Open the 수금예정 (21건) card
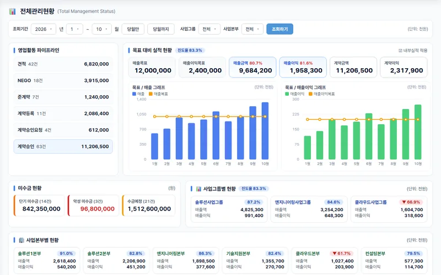 (x=148, y=206)
